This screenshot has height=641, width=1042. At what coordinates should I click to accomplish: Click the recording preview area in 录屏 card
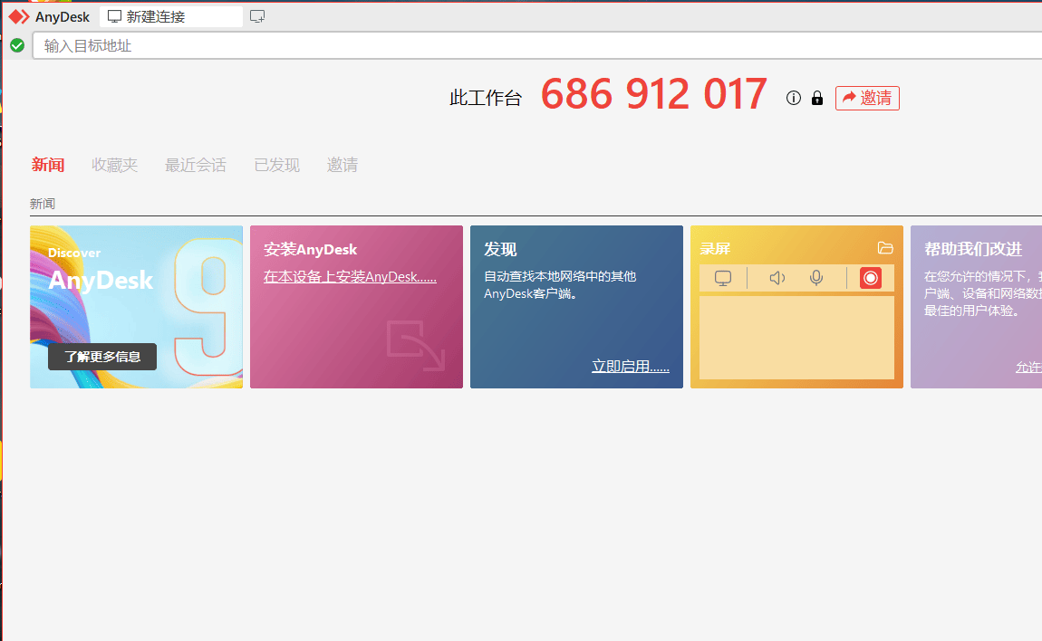click(796, 338)
